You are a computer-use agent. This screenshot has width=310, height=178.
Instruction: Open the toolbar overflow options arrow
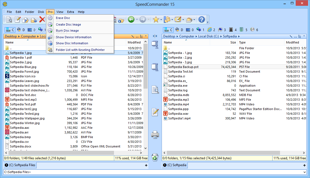point(208,22)
